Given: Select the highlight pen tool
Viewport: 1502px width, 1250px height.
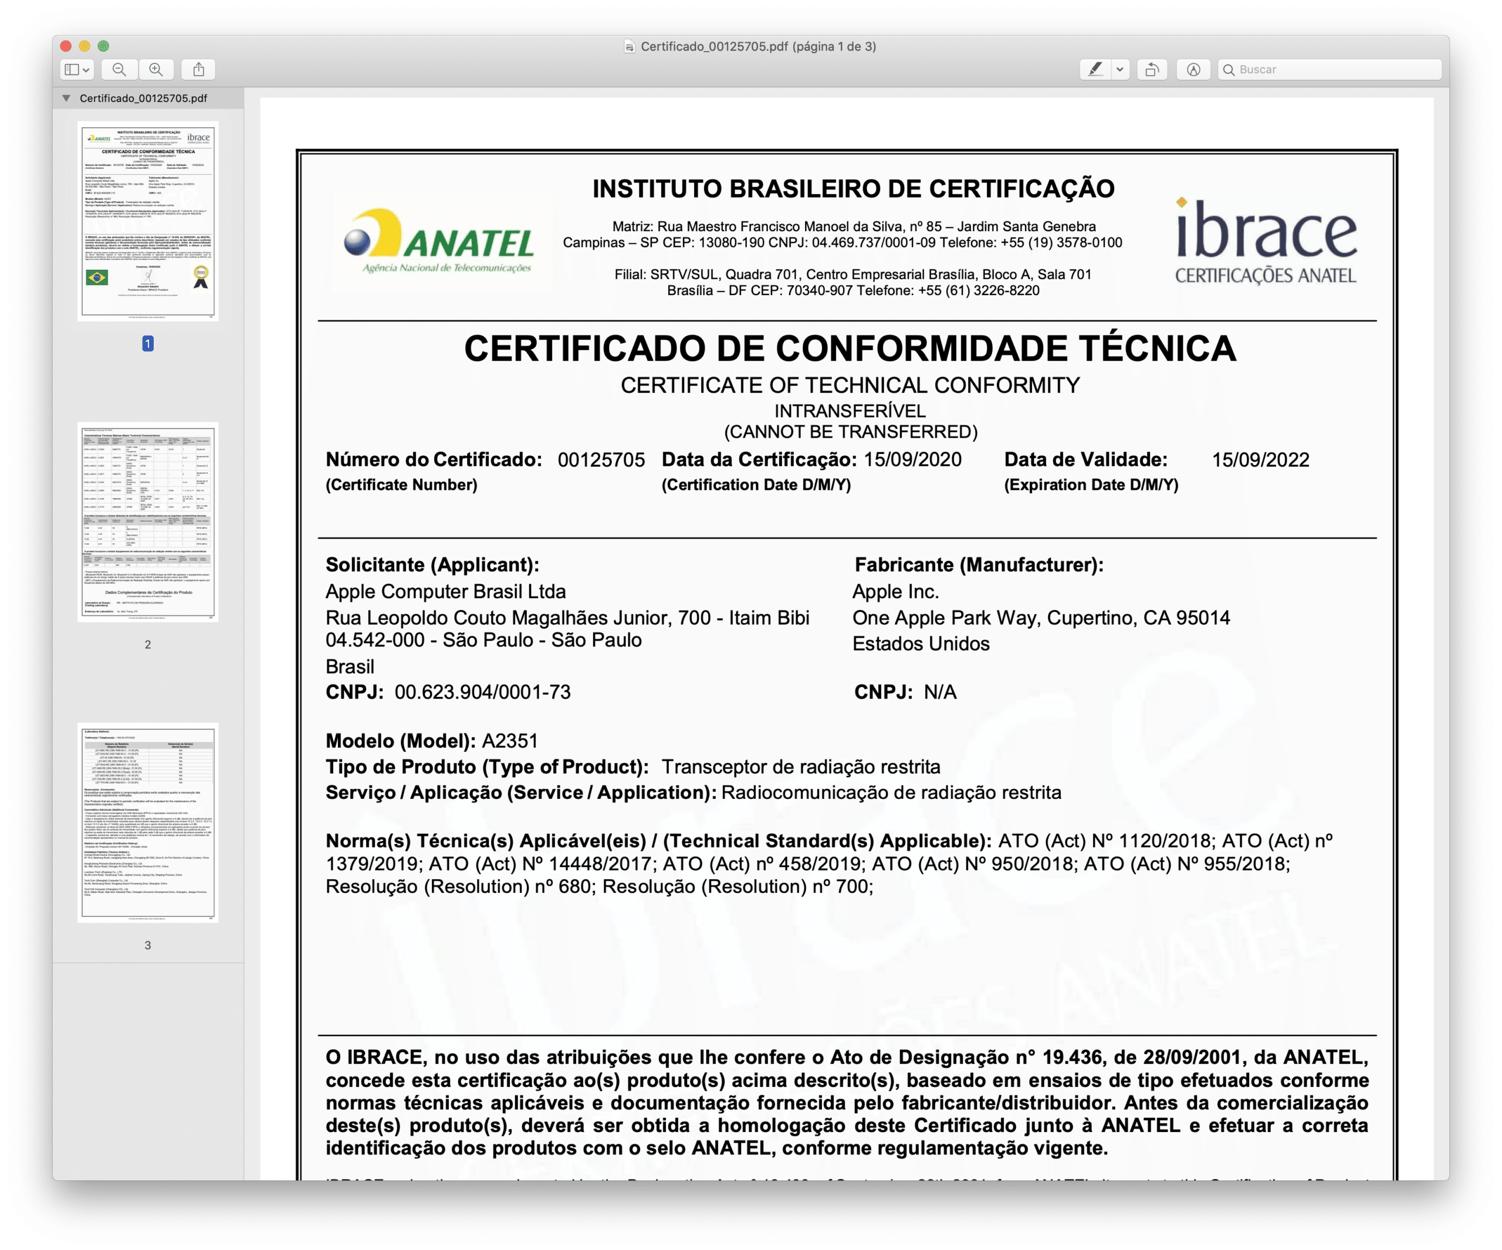Looking at the screenshot, I should tap(1095, 69).
